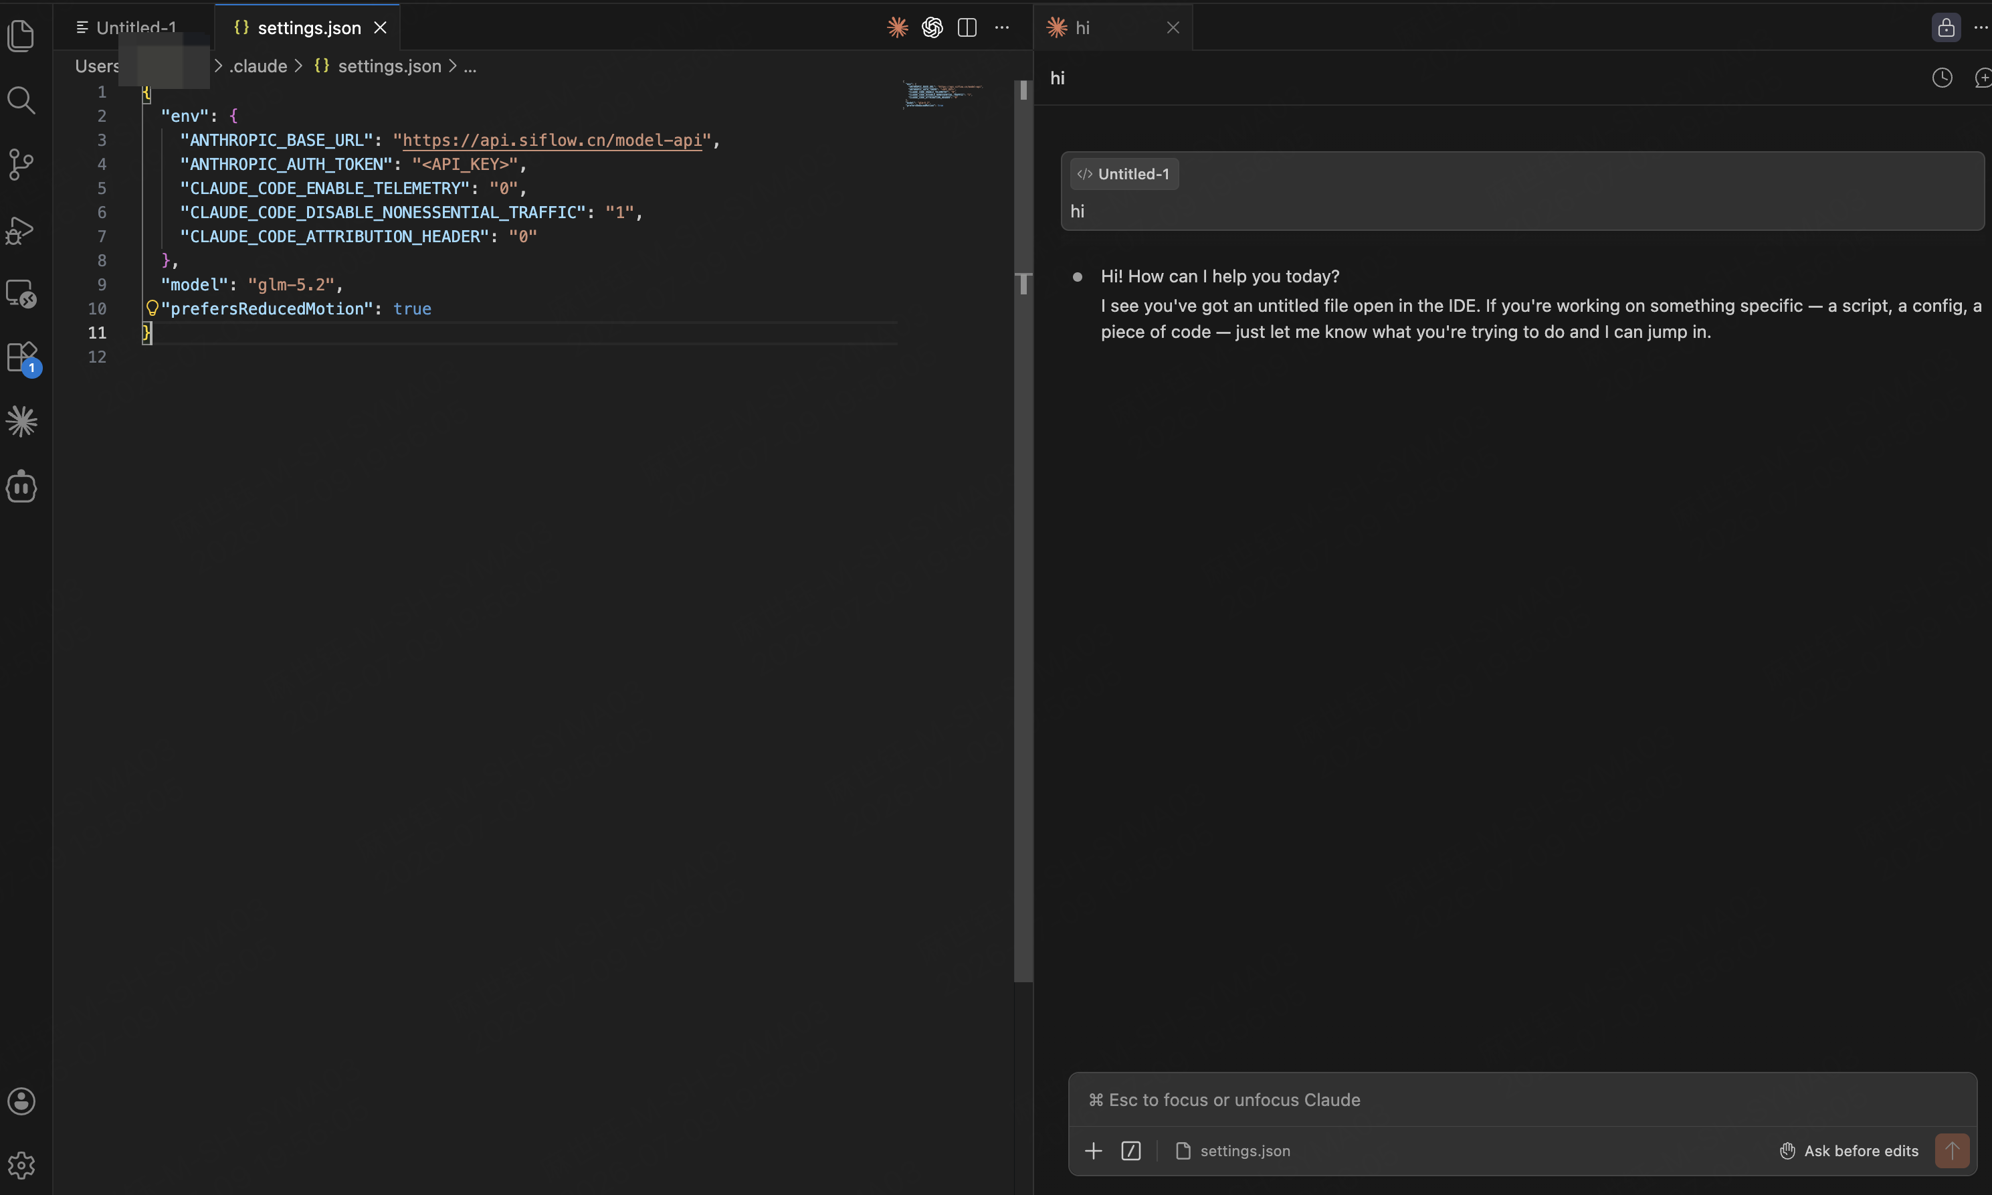Click line number 12 in gutter
Screen dimensions: 1992x1195
96,357
